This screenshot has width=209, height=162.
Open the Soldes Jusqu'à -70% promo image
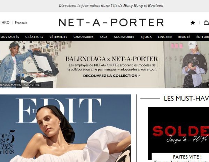tap(178, 134)
